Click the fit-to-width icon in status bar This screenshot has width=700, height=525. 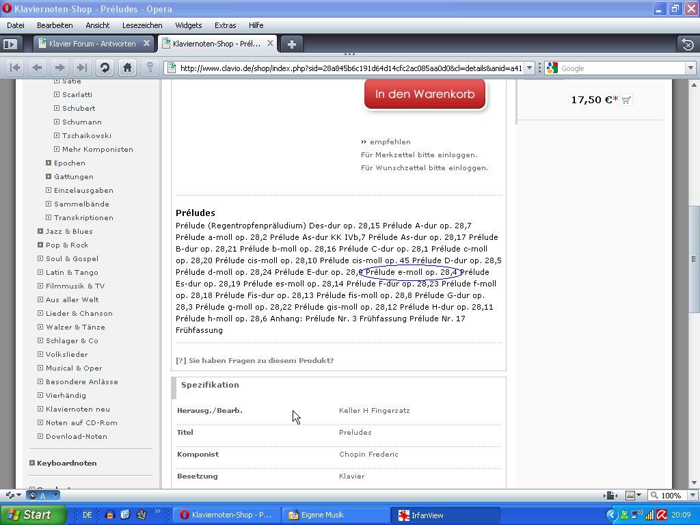tap(610, 495)
